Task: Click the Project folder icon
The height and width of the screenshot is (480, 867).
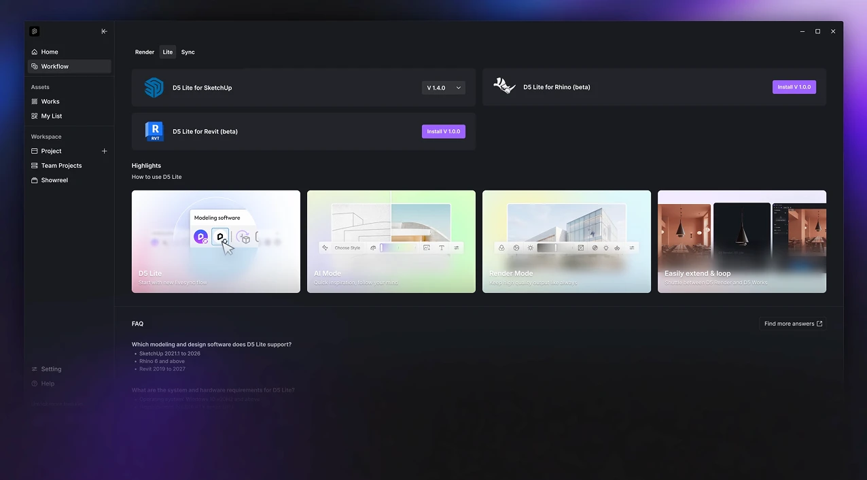Action: click(x=35, y=151)
